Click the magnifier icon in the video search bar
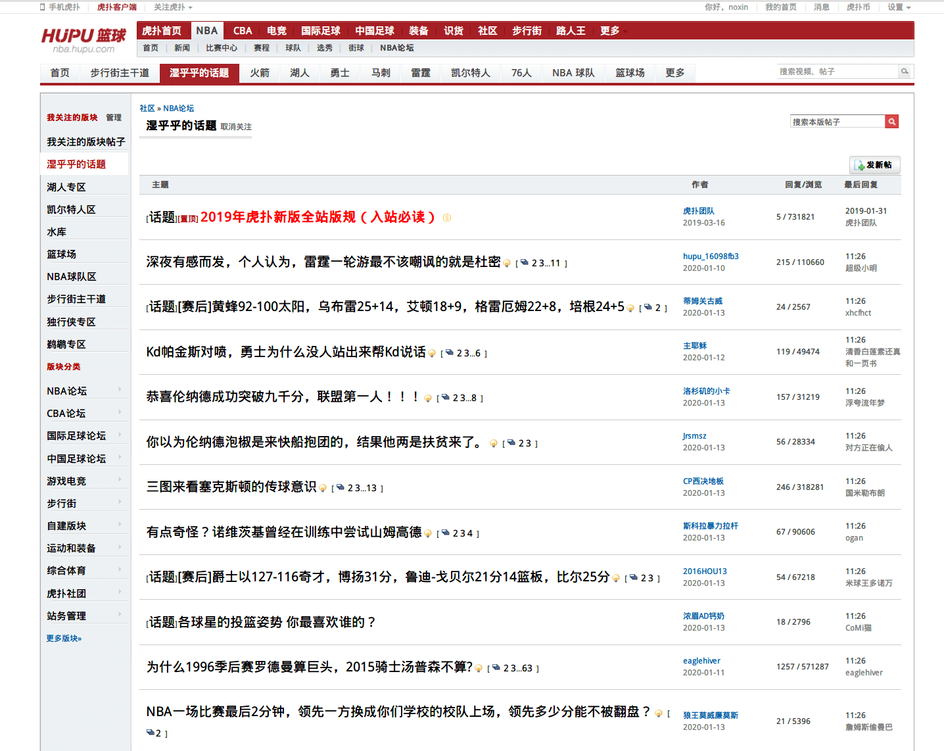This screenshot has height=751, width=944. [x=905, y=71]
